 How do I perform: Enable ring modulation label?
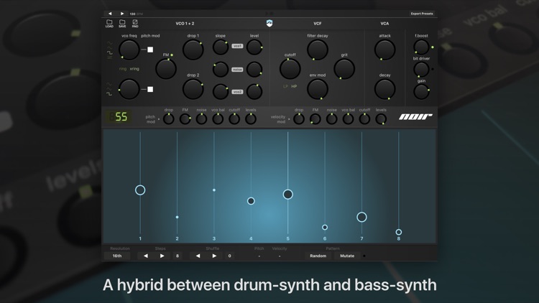(x=123, y=69)
